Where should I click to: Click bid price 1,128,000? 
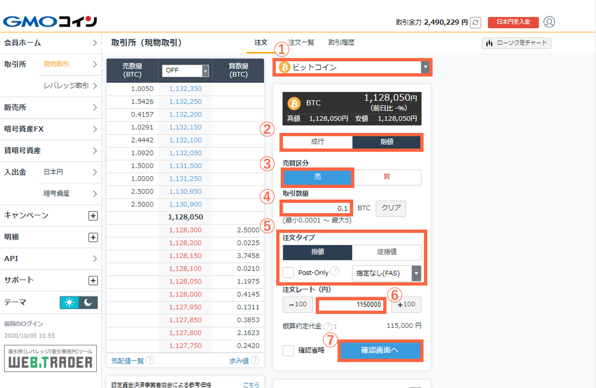point(185,295)
